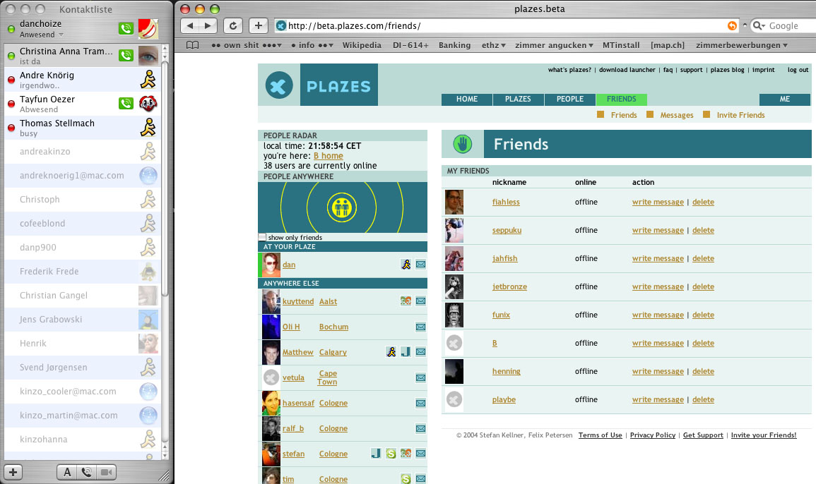The image size is (816, 484).
Task: Expand the 'zimmer angucken' bookmarks folder
Action: click(554, 45)
